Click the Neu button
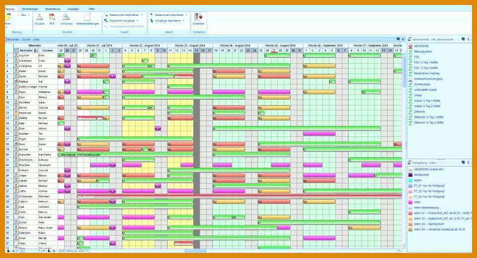 (22, 15)
